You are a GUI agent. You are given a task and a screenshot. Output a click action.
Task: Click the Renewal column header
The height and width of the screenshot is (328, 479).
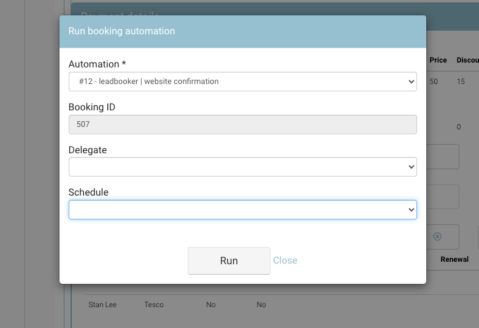click(x=454, y=259)
